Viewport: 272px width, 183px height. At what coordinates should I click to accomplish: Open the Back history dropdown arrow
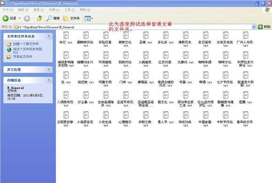pos(19,18)
